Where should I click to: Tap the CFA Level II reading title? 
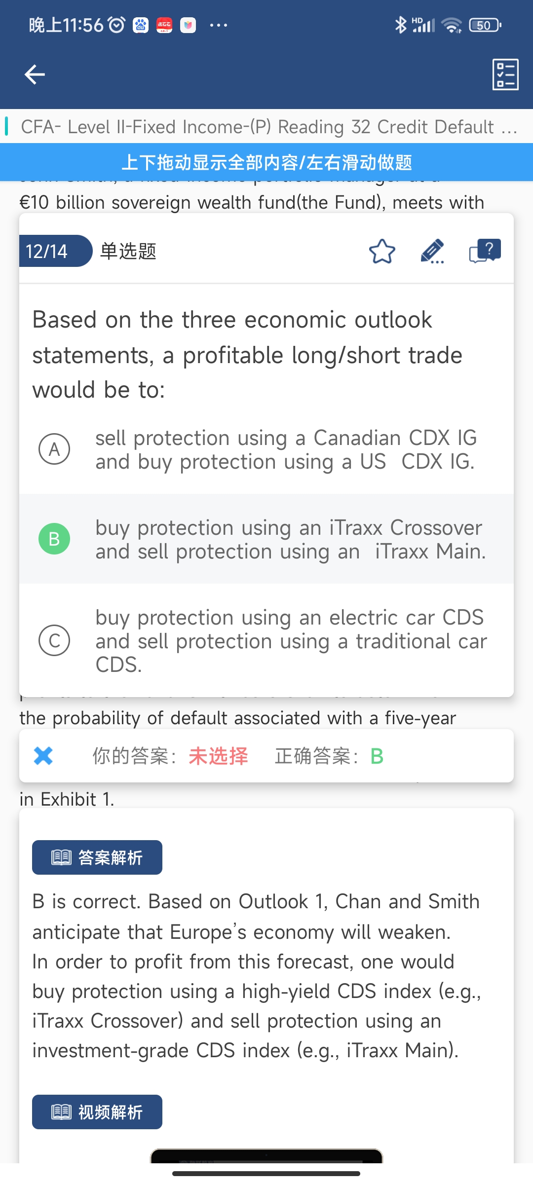point(269,127)
